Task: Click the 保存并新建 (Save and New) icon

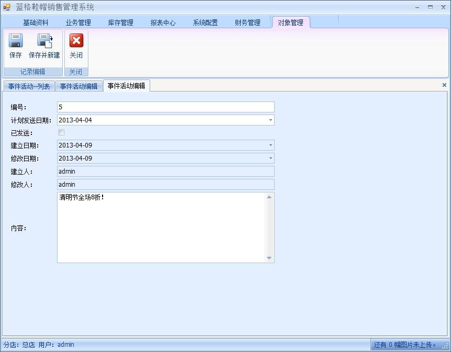Action: (x=43, y=46)
